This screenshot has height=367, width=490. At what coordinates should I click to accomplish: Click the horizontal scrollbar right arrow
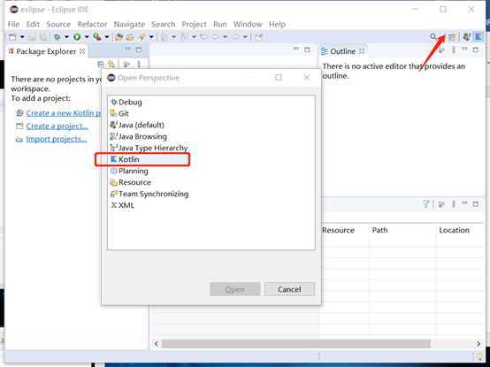[479, 344]
